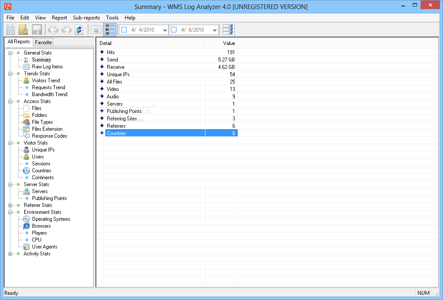Screen dimensions: 443x300
Task: Click the File Types icon in tree
Action: pos(26,122)
